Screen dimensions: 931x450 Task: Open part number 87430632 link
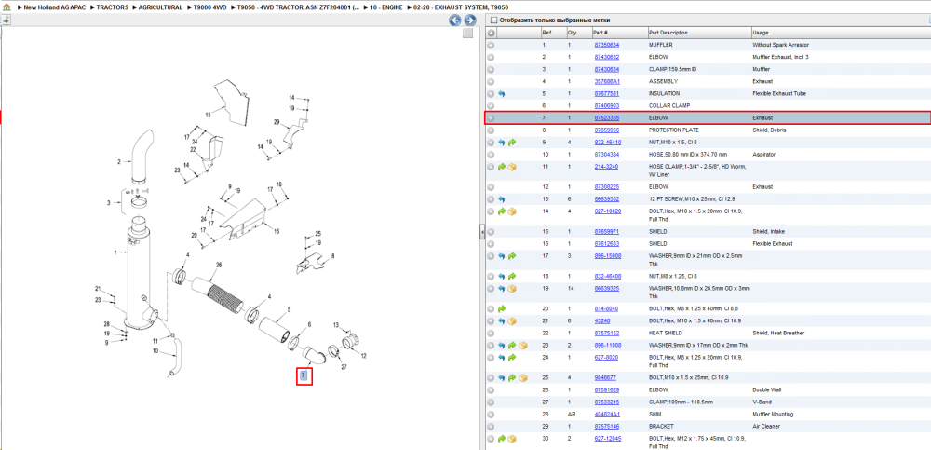607,57
